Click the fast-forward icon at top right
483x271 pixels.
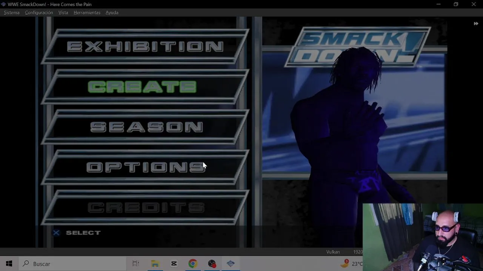(476, 23)
